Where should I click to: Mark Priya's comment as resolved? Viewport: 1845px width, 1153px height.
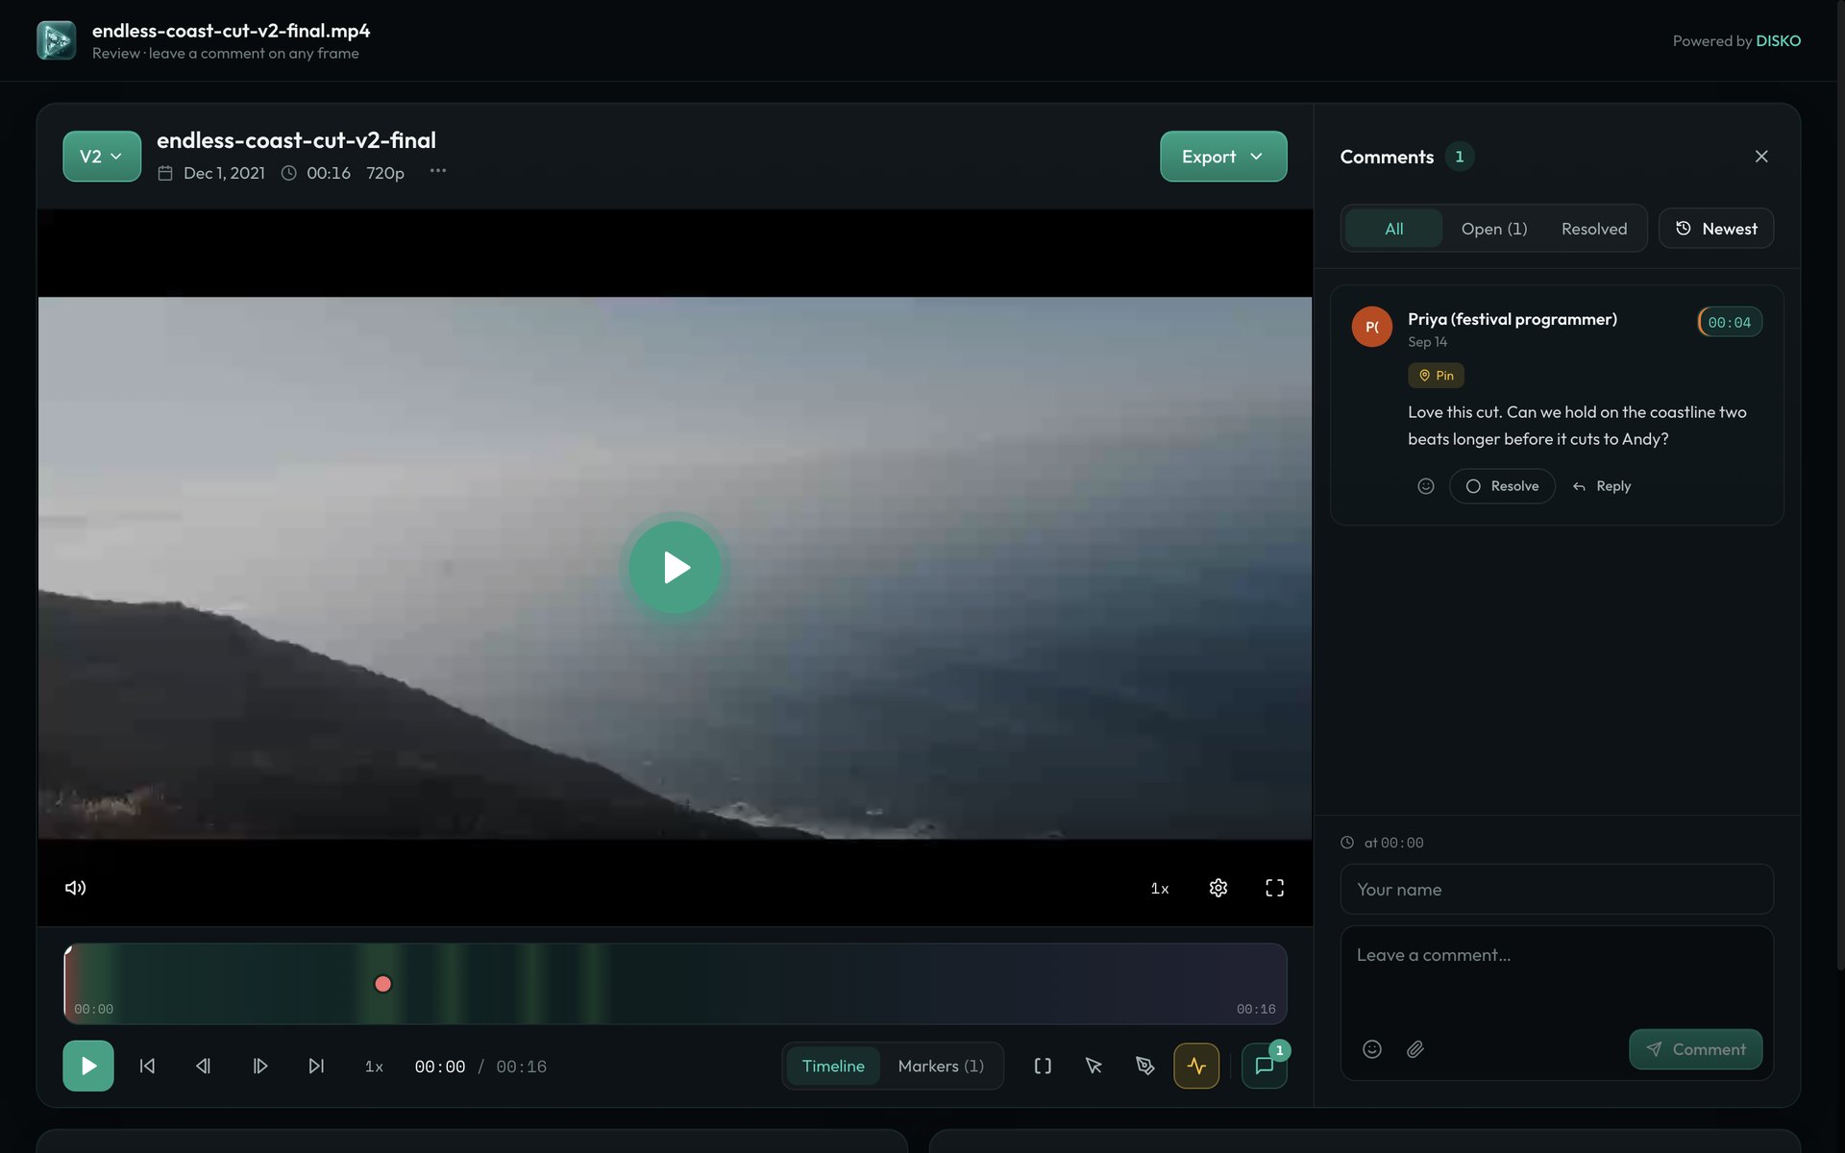[x=1502, y=486]
